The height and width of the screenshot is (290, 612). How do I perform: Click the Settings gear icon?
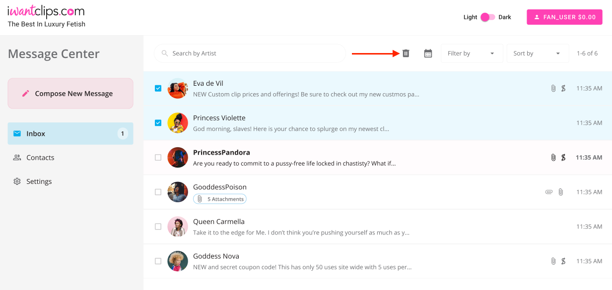pos(17,181)
